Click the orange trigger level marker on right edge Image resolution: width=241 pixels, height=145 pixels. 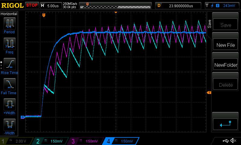(209, 93)
